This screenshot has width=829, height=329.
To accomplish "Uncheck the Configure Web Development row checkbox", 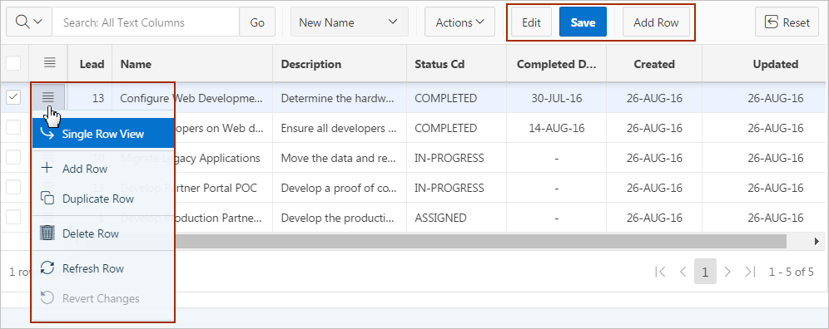I will point(13,97).
